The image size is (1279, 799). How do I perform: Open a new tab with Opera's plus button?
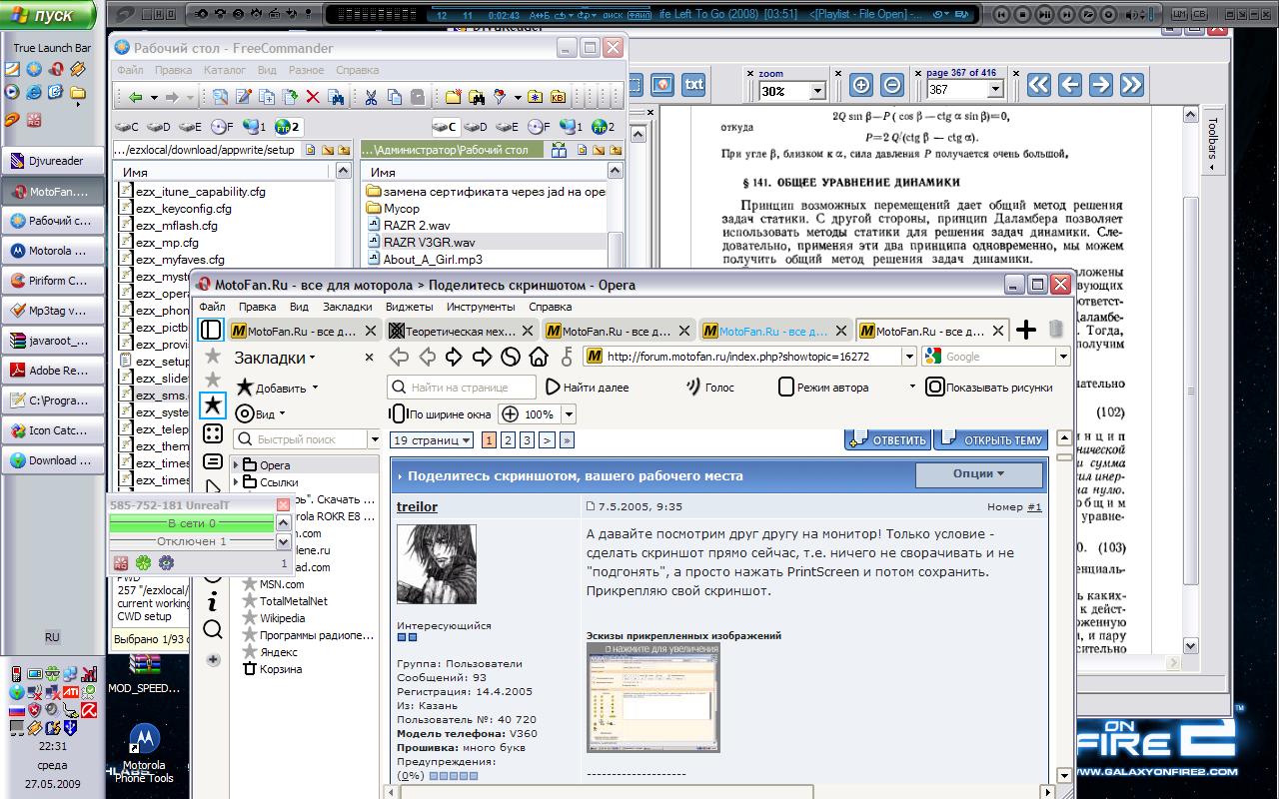tap(1026, 330)
